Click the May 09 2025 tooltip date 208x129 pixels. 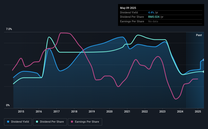(x=128, y=8)
